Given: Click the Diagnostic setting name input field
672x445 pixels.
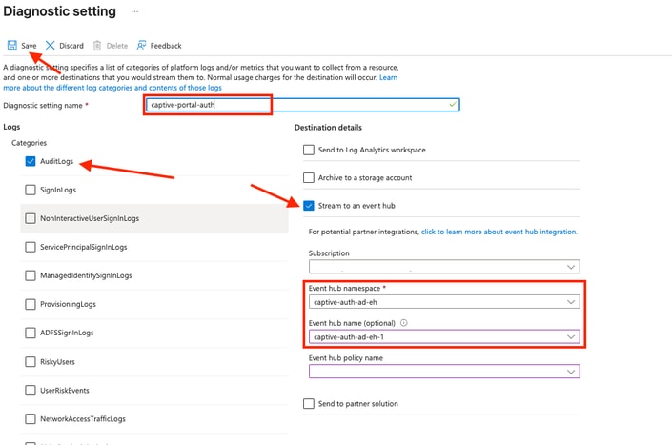Looking at the screenshot, I should click(x=302, y=105).
